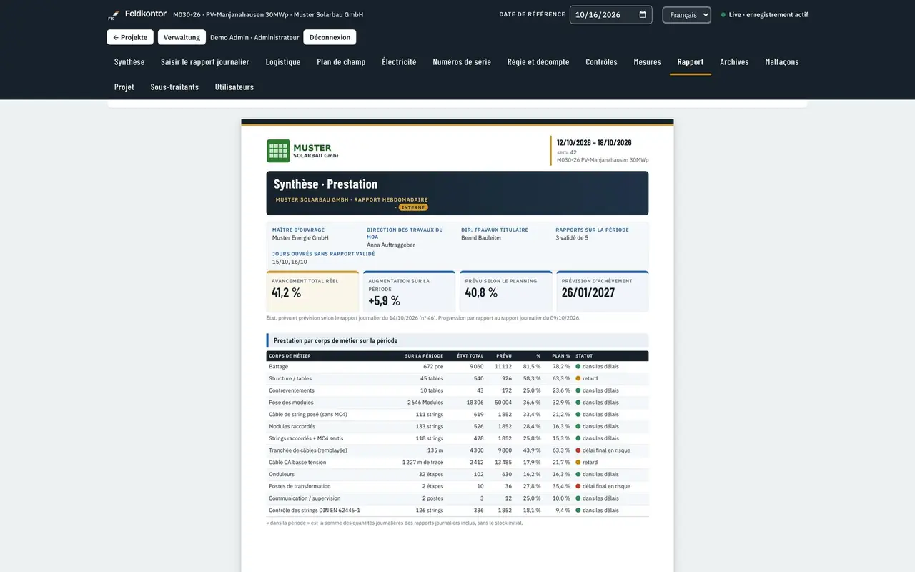Click the Battage row label

tap(279, 367)
